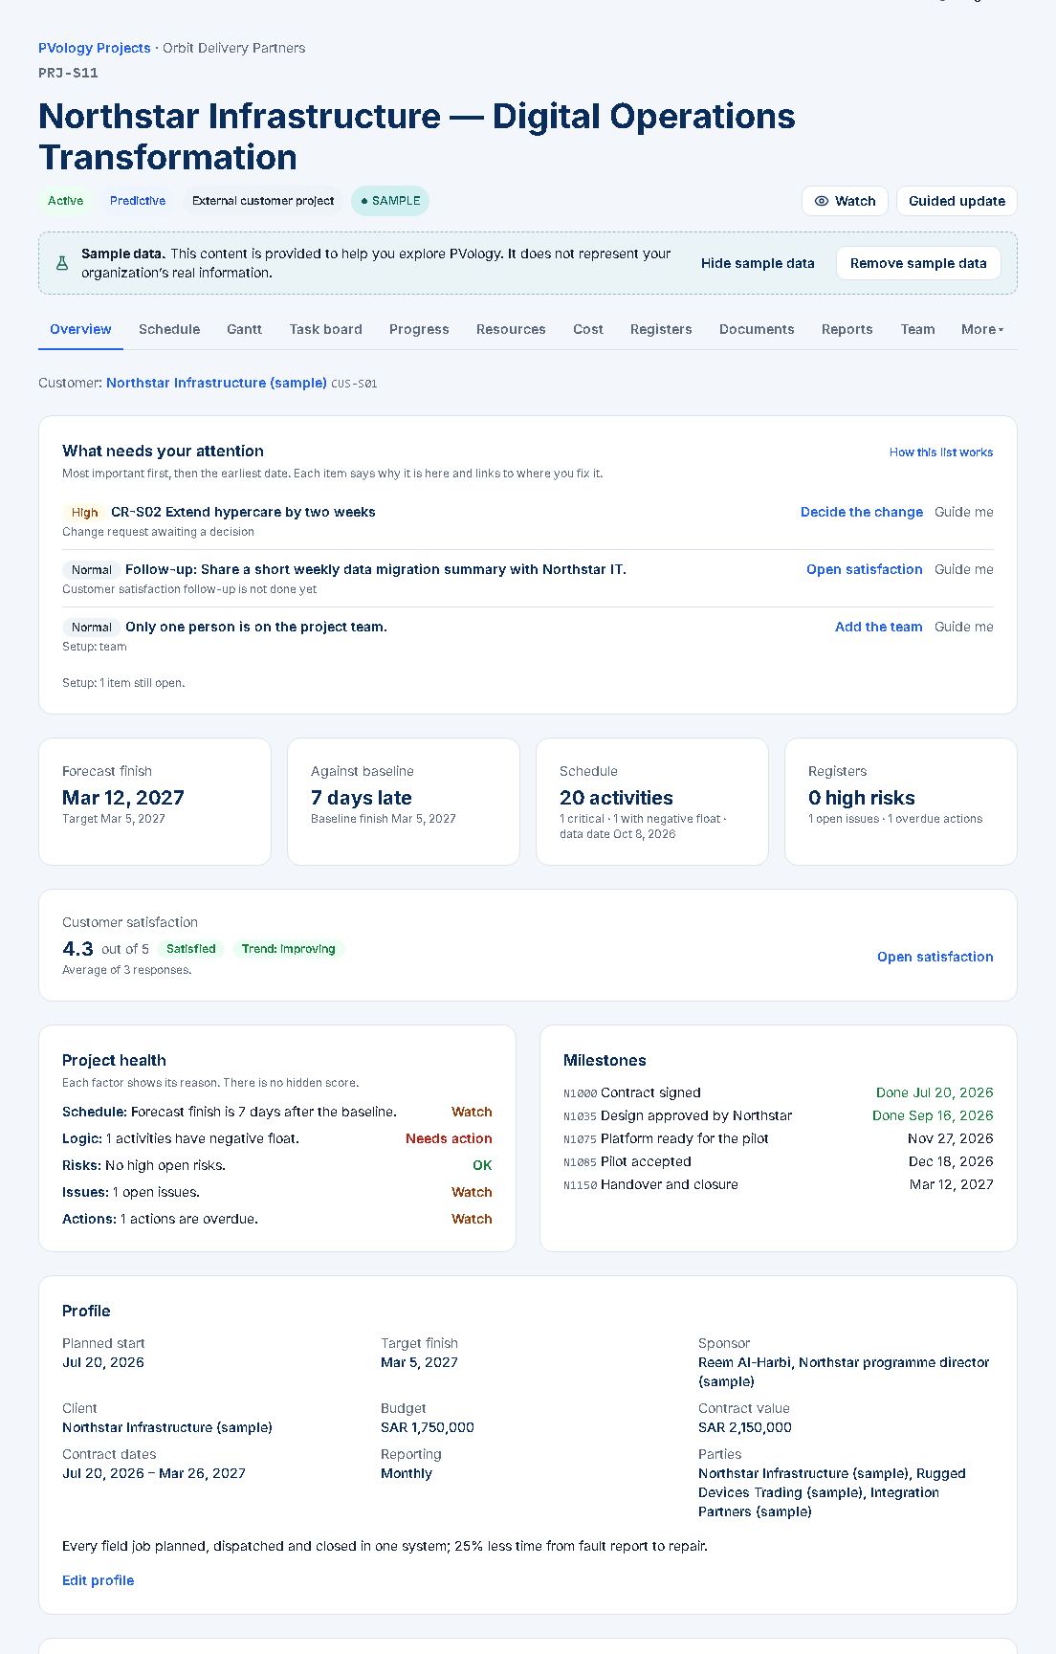Image resolution: width=1056 pixels, height=1654 pixels.
Task: Open the Team tab
Action: tap(917, 329)
